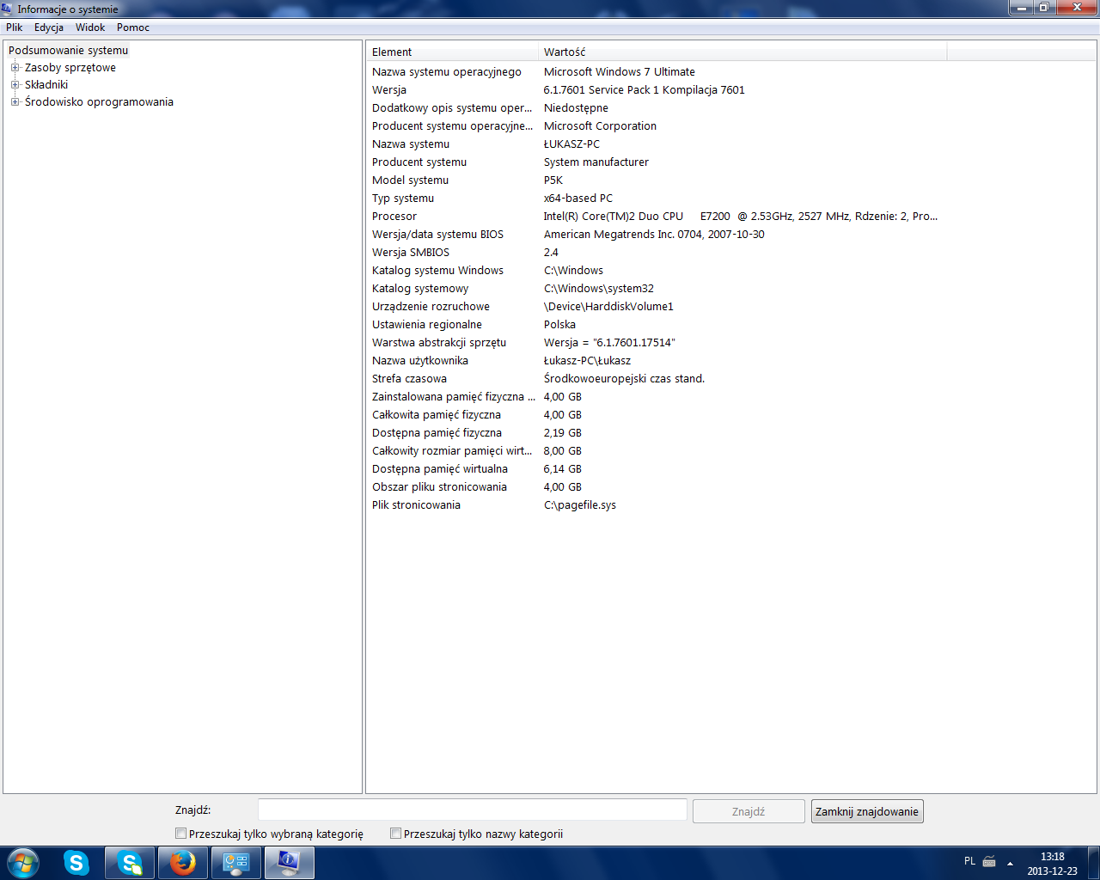Select the 'Procesor' row label
Viewport: 1100px width, 880px height.
tap(394, 216)
